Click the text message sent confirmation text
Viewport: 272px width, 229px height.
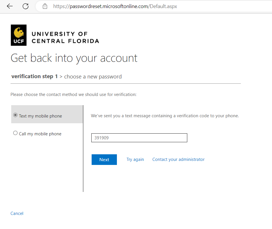tap(165, 116)
